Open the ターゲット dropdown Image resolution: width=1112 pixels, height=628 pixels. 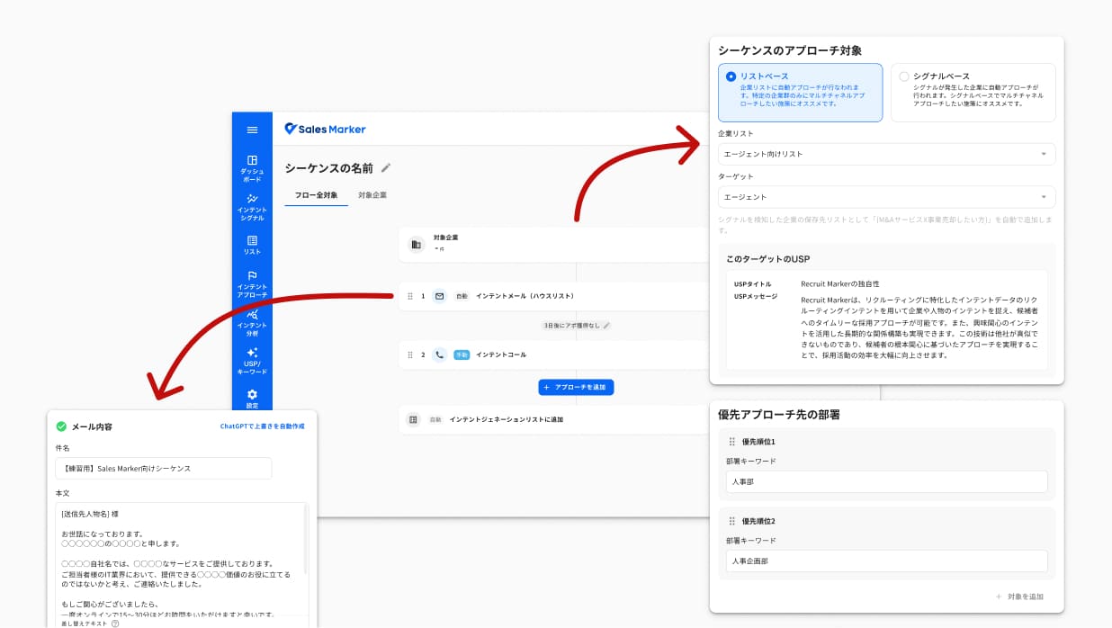click(x=886, y=197)
